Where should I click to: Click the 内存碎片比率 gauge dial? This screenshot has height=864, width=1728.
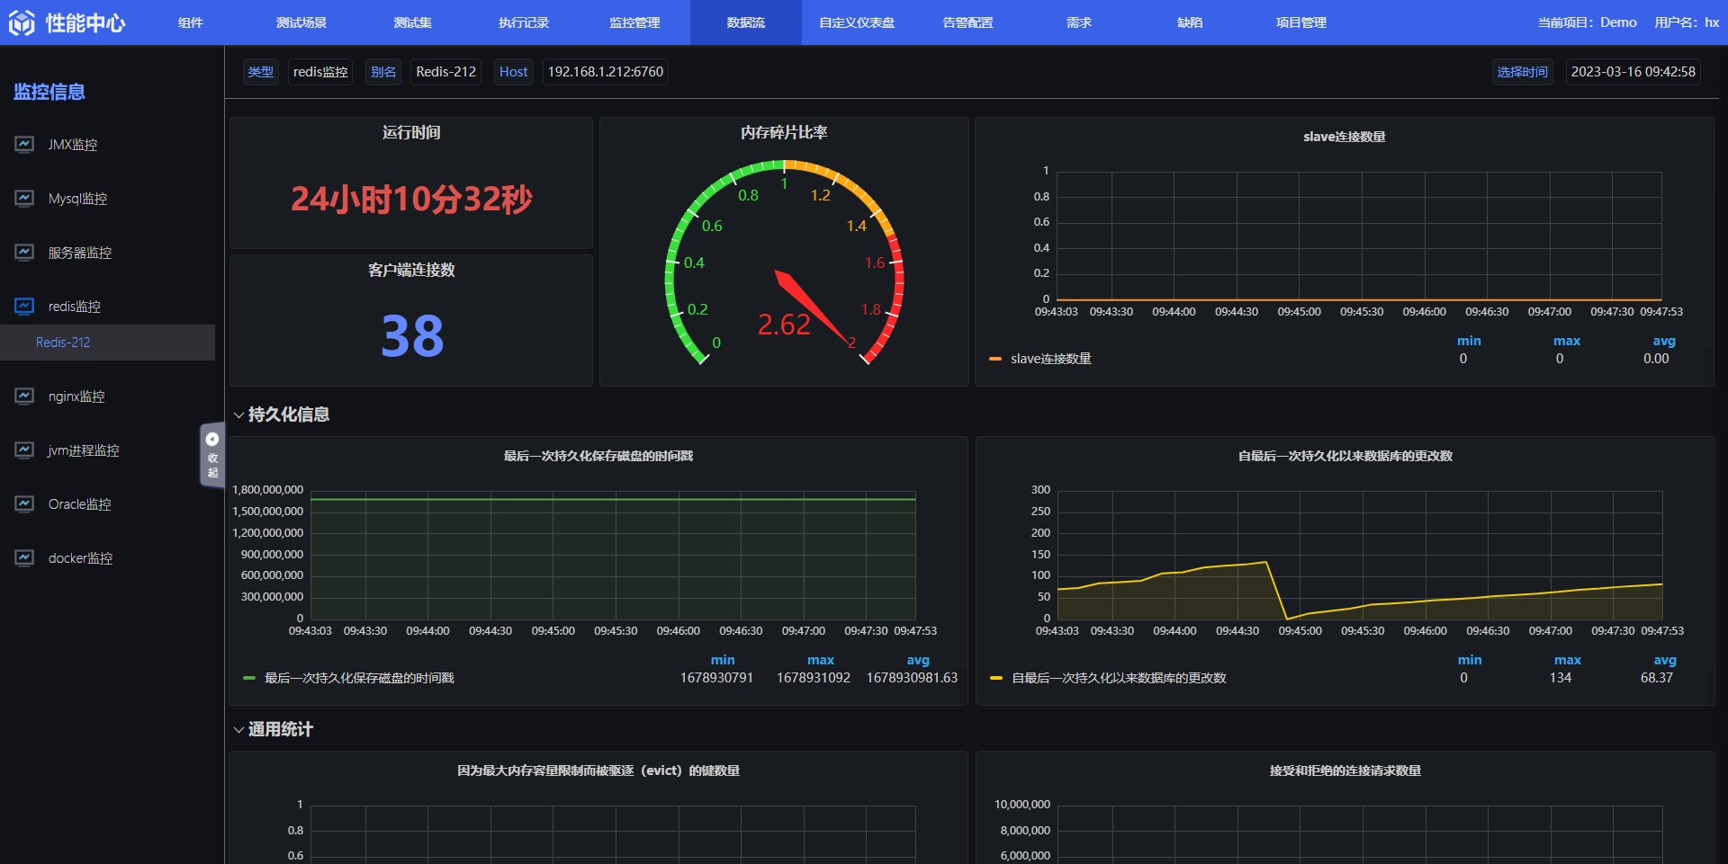coord(784,263)
